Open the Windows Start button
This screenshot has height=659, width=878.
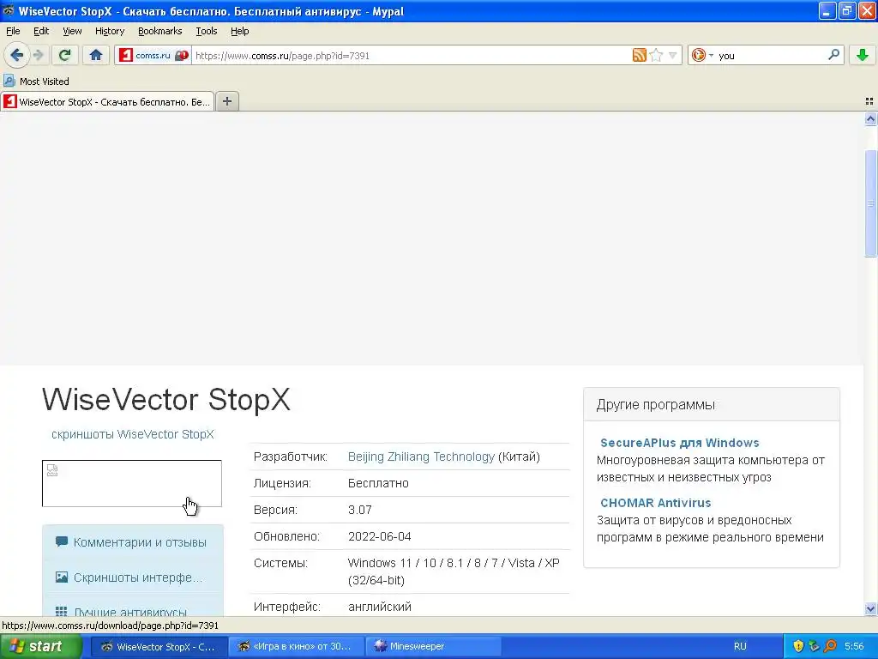tap(40, 646)
